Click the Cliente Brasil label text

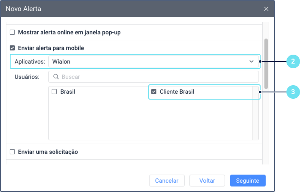[177, 92]
